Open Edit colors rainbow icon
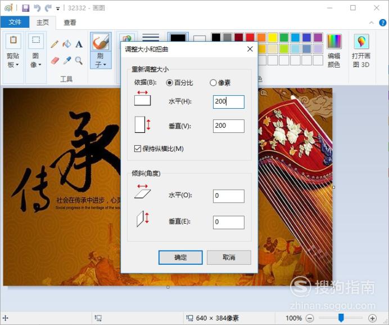Screen dimensions: 389x325 tap(334, 41)
